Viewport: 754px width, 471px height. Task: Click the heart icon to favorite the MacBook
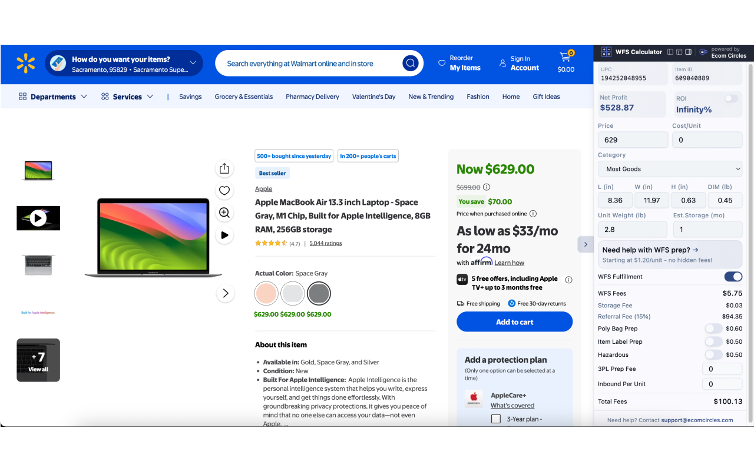coord(224,190)
